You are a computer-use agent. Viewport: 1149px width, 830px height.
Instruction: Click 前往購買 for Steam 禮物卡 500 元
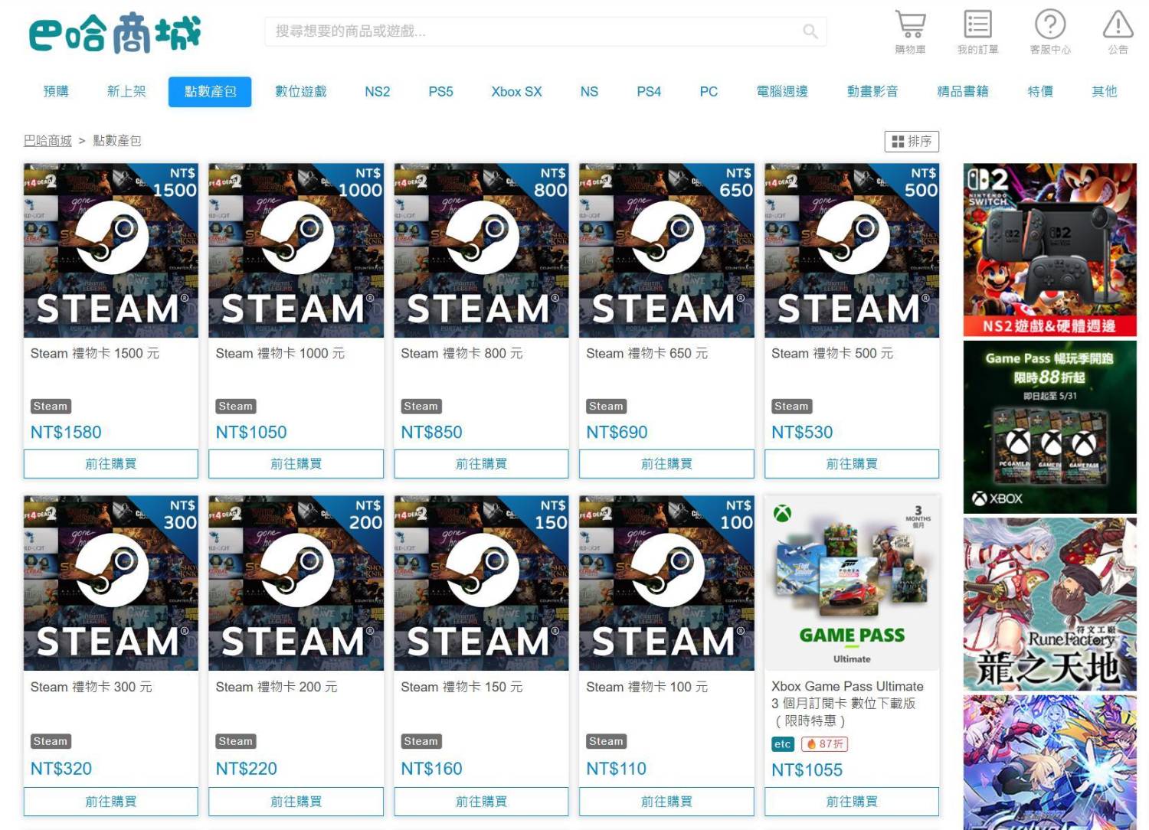(852, 464)
